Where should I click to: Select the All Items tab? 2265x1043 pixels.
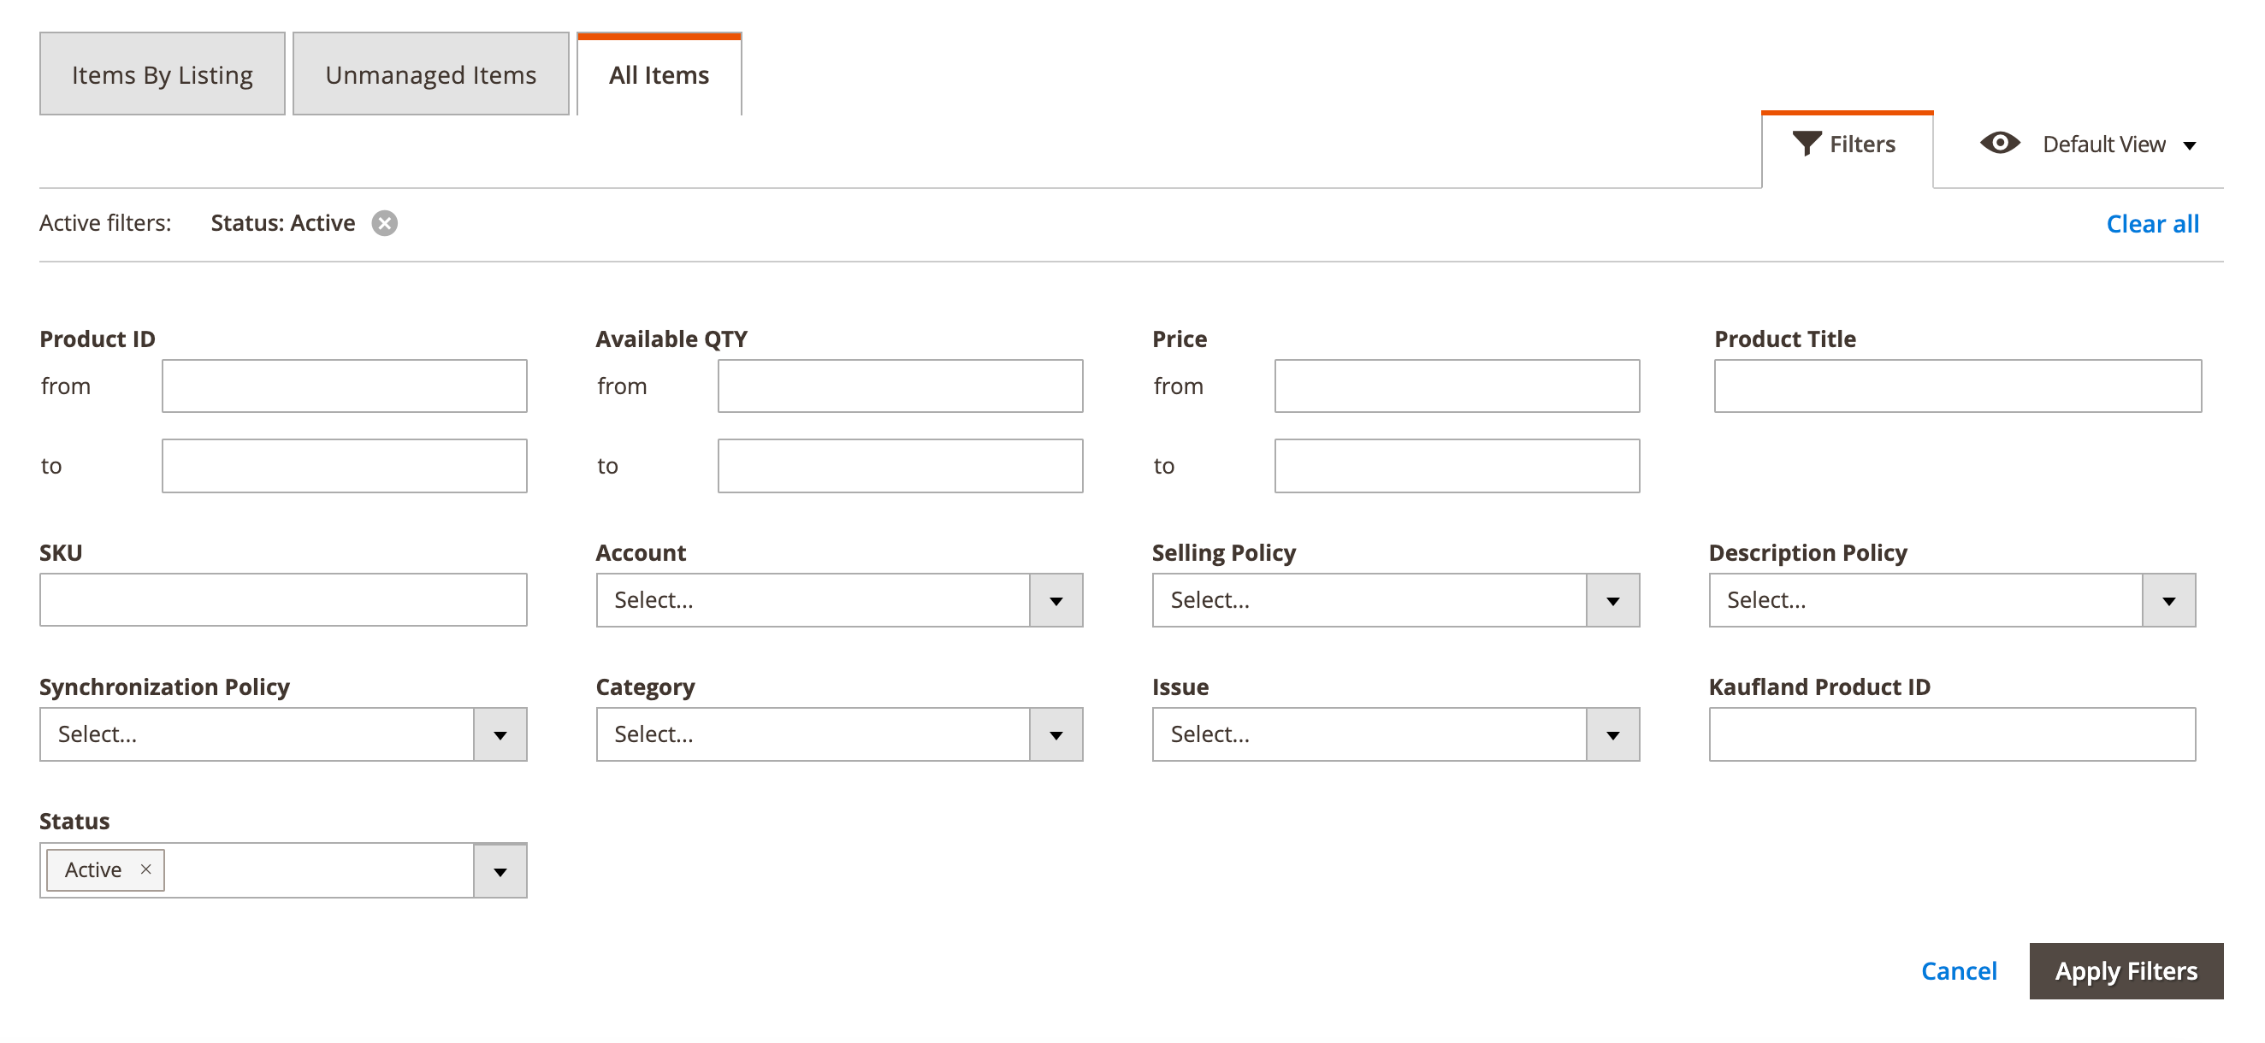659,74
